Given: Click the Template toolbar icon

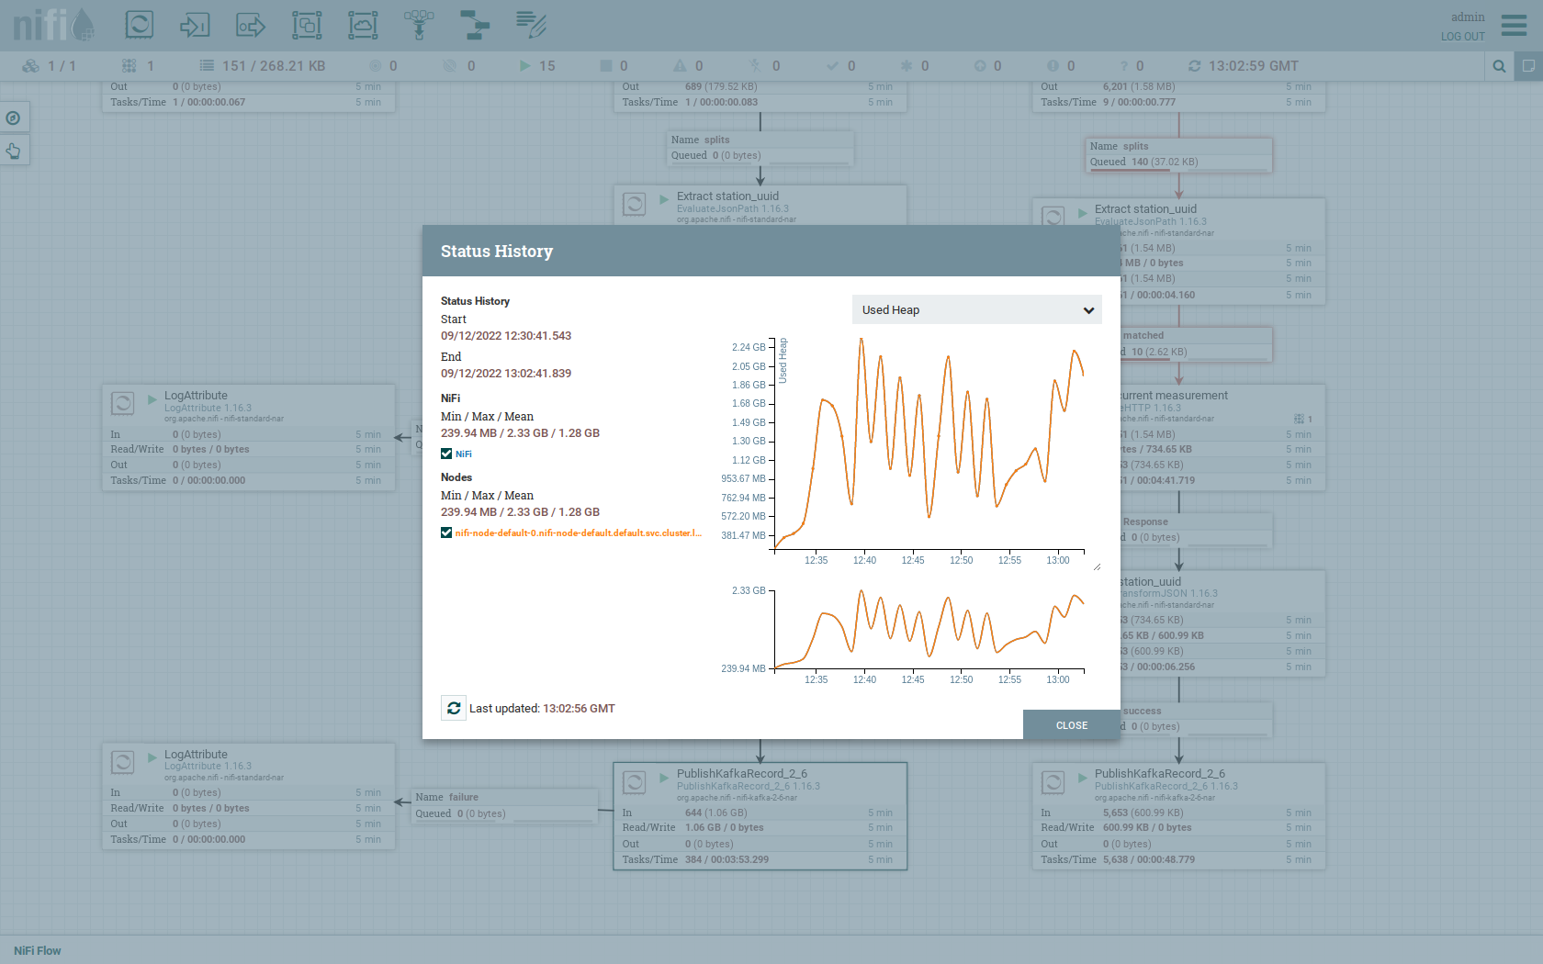Looking at the screenshot, I should tap(475, 25).
